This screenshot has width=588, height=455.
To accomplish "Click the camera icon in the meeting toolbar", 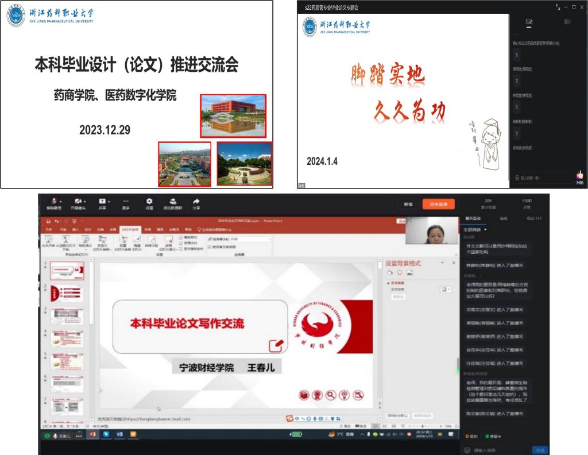I will [78, 202].
